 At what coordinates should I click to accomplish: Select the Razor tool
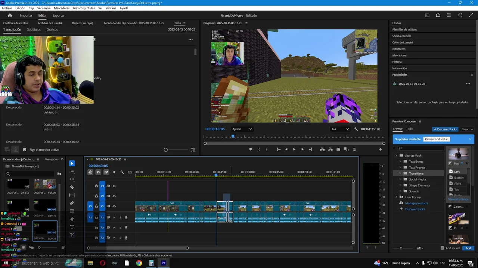pyautogui.click(x=72, y=187)
